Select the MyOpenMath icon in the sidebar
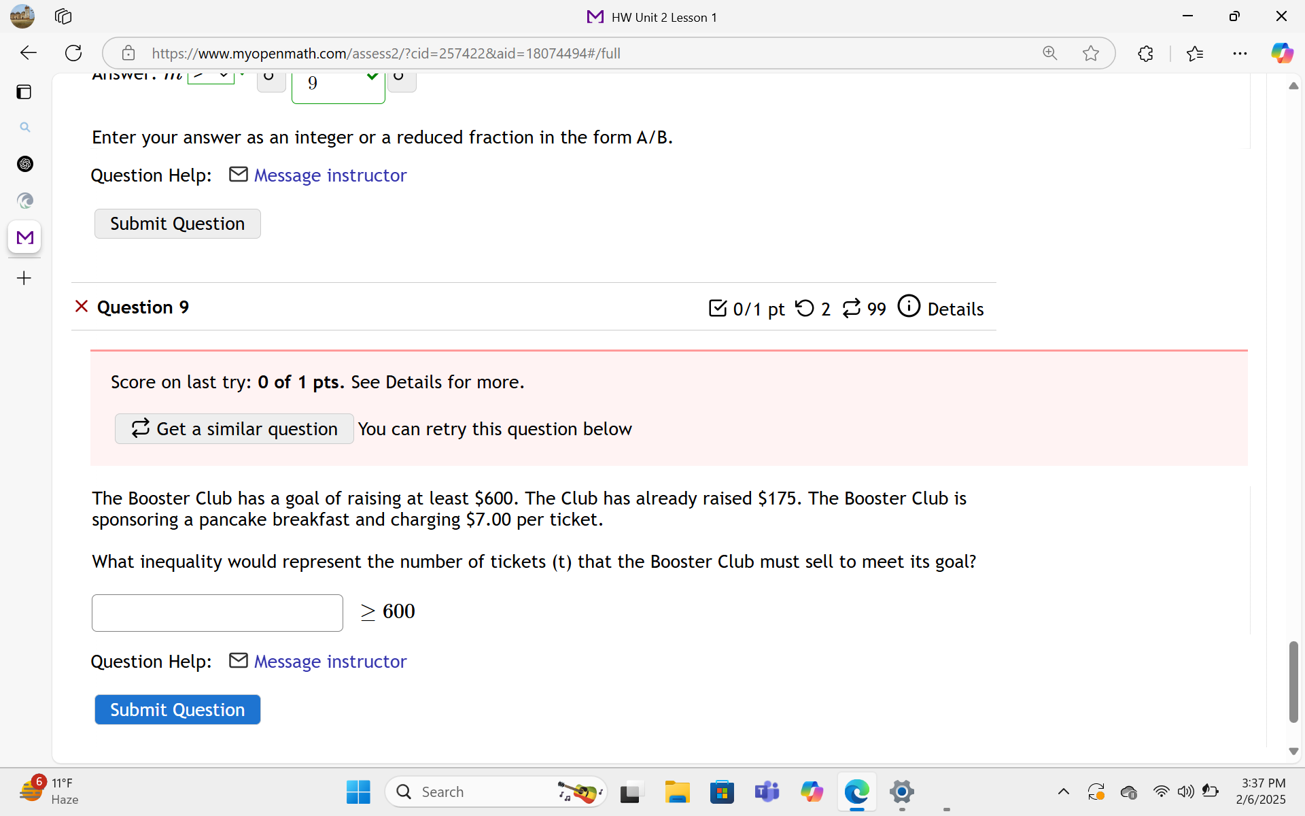The width and height of the screenshot is (1305, 816). point(24,237)
